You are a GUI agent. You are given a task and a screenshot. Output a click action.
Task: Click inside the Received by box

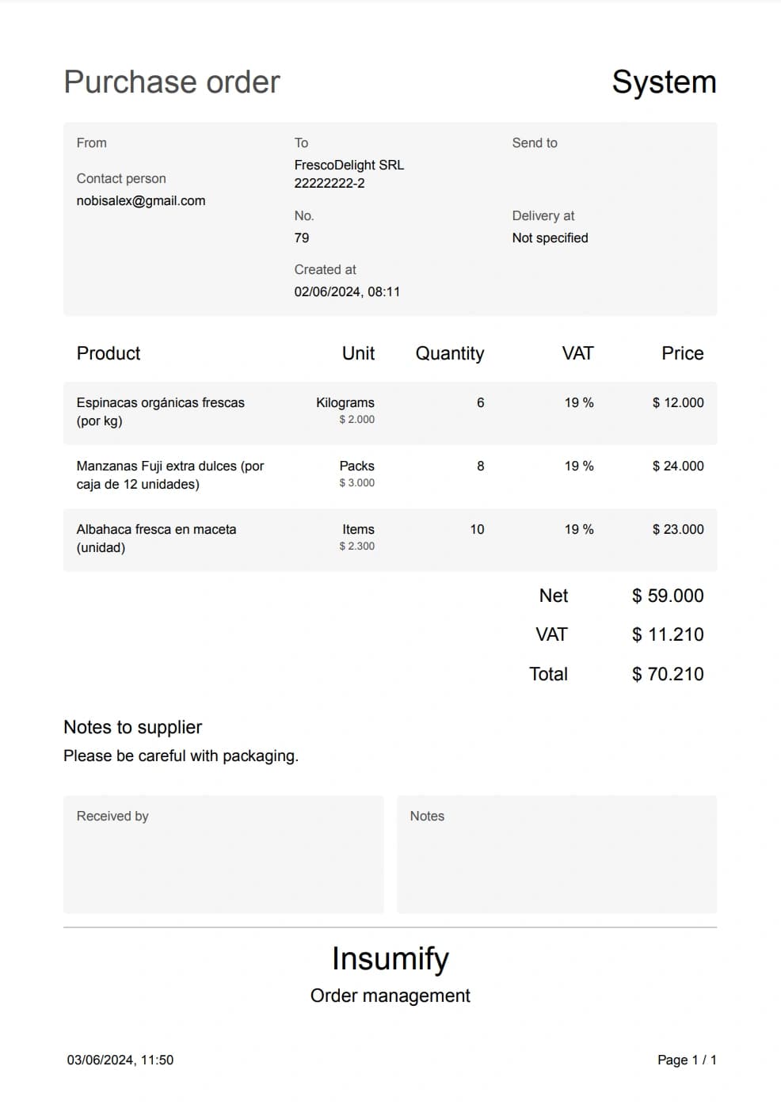click(223, 855)
